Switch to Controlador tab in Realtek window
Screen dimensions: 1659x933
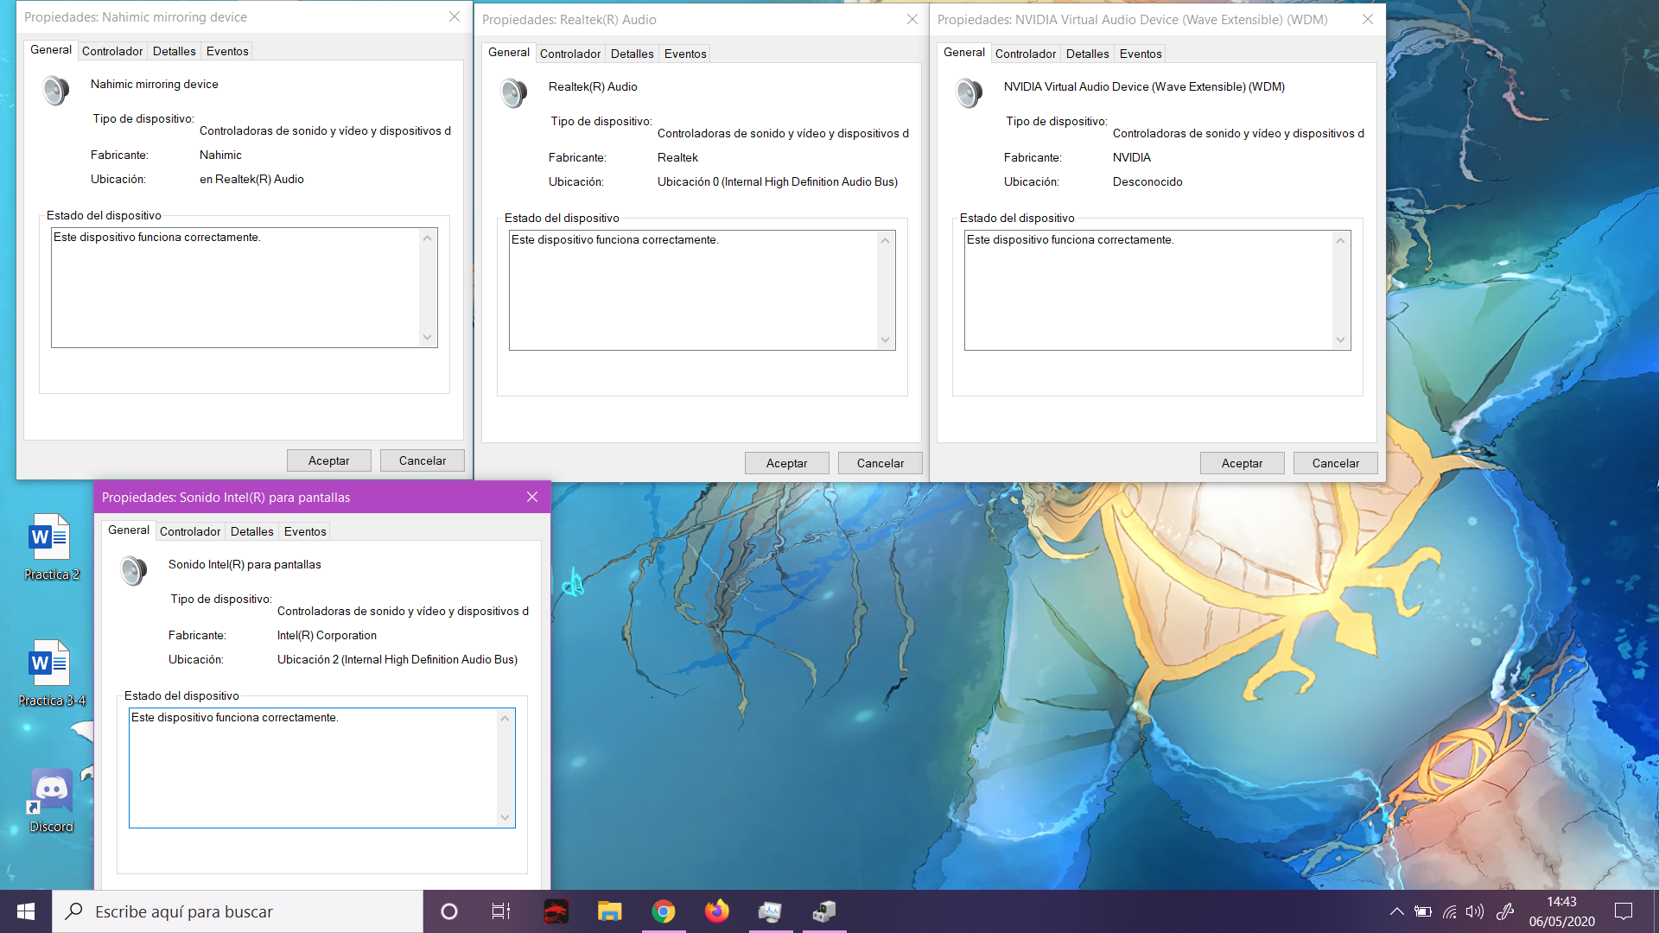pos(570,54)
